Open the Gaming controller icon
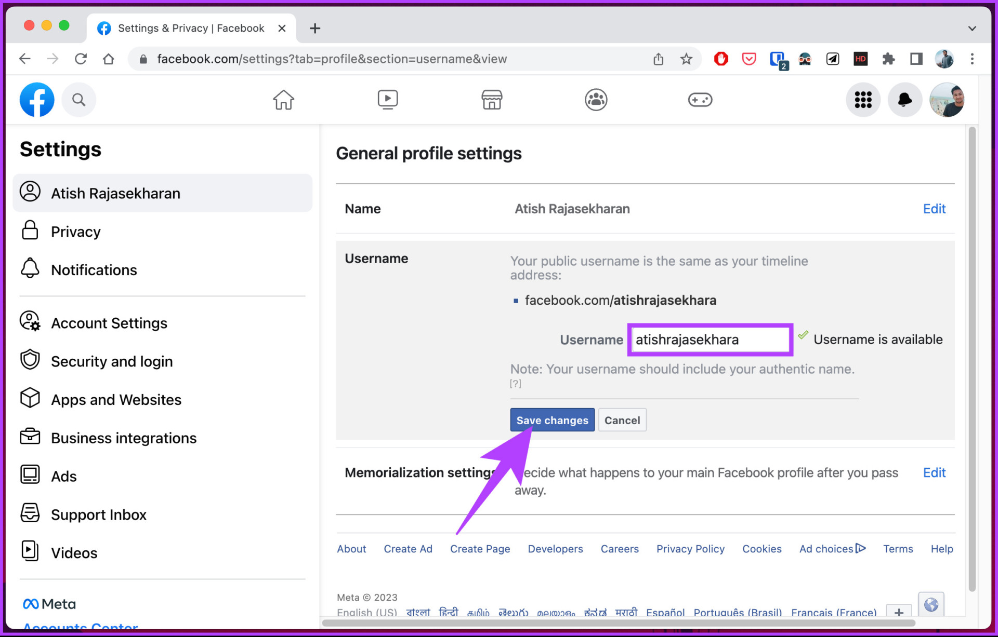The width and height of the screenshot is (998, 637). click(700, 99)
